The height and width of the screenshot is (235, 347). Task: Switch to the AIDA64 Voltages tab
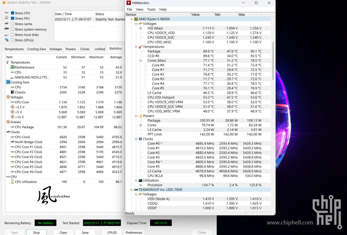[x=56, y=49]
